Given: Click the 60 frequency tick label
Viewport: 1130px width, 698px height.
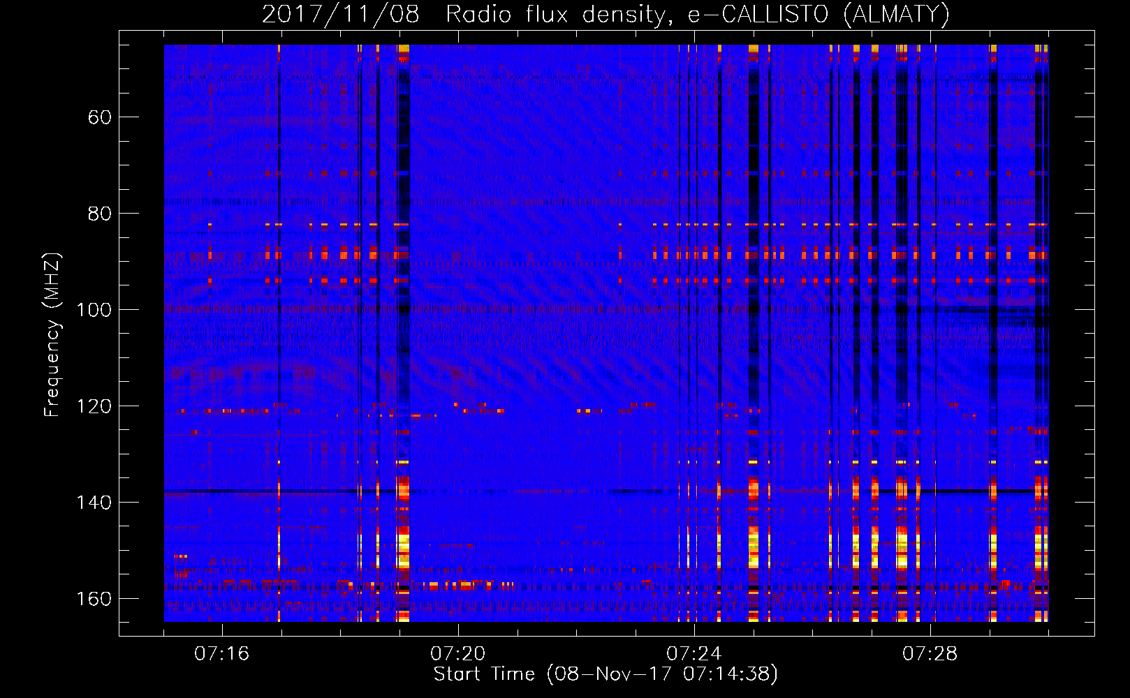Looking at the screenshot, I should 100,117.
